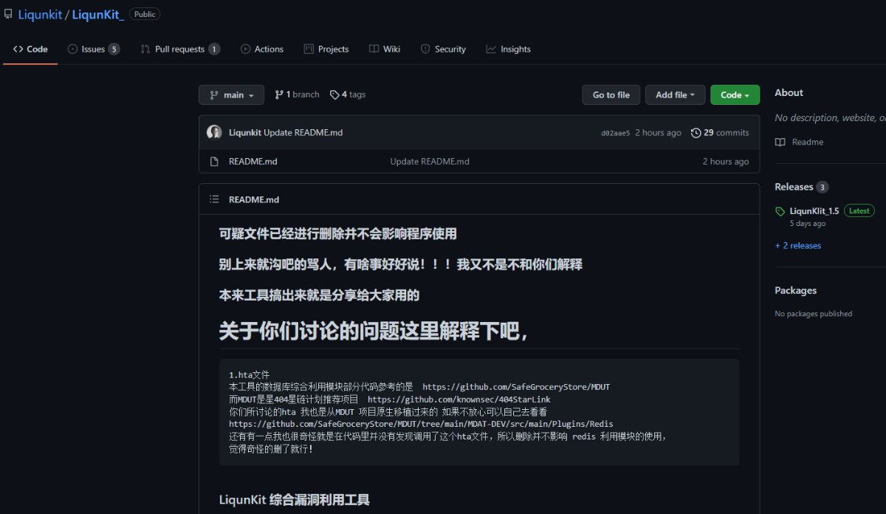
Task: Click the 关于你们讨论的问题 heading
Action: pyautogui.click(x=374, y=332)
